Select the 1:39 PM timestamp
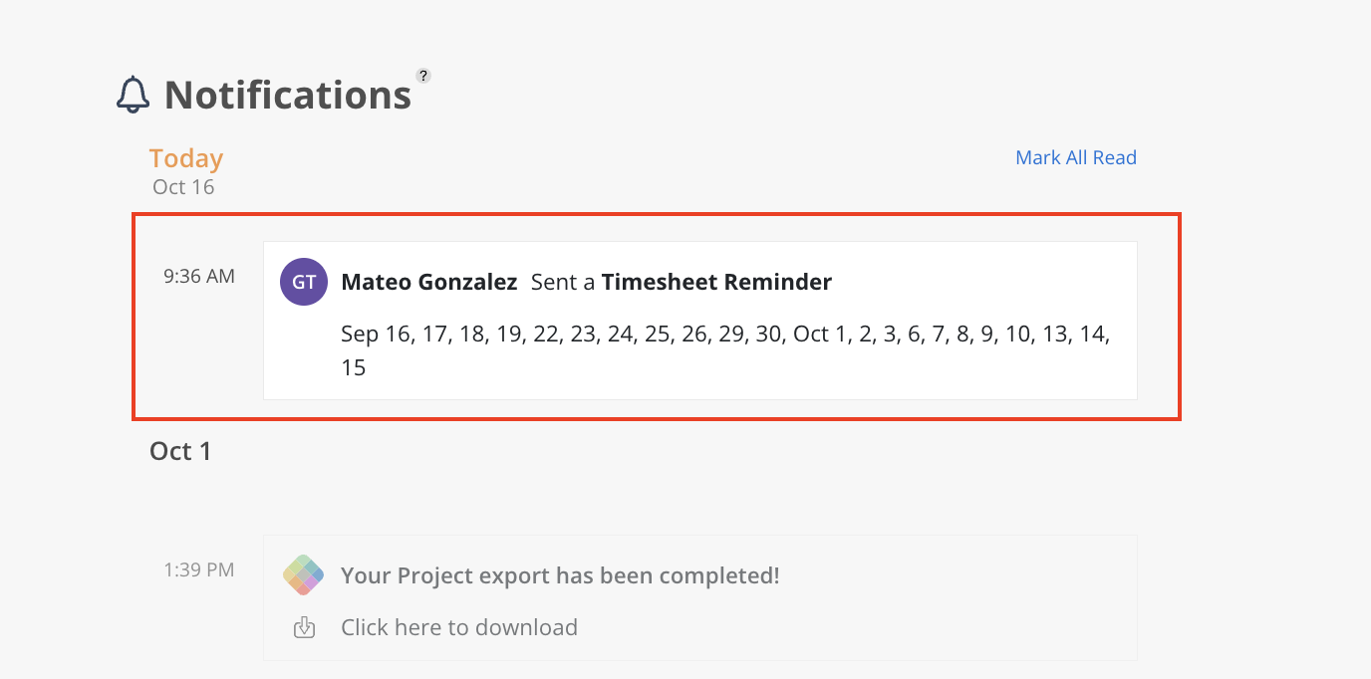Screen dimensions: 1371x679 tap(199, 569)
